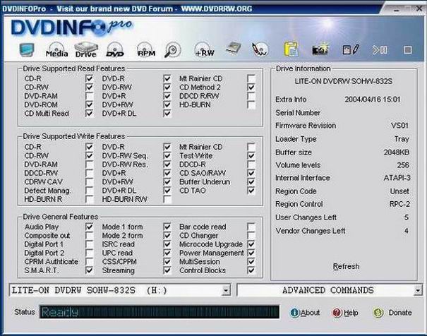Open the About link
427x336 pixels.
[x=306, y=313]
